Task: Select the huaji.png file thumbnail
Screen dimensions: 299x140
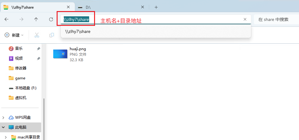Action: (x=60, y=54)
